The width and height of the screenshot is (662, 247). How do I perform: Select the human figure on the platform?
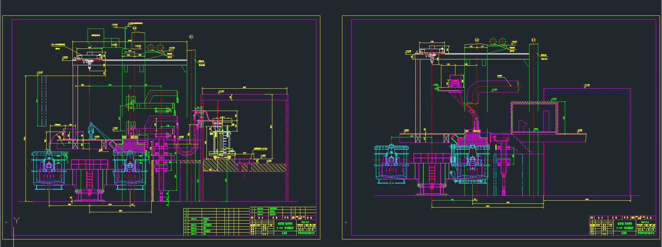[x=91, y=131]
